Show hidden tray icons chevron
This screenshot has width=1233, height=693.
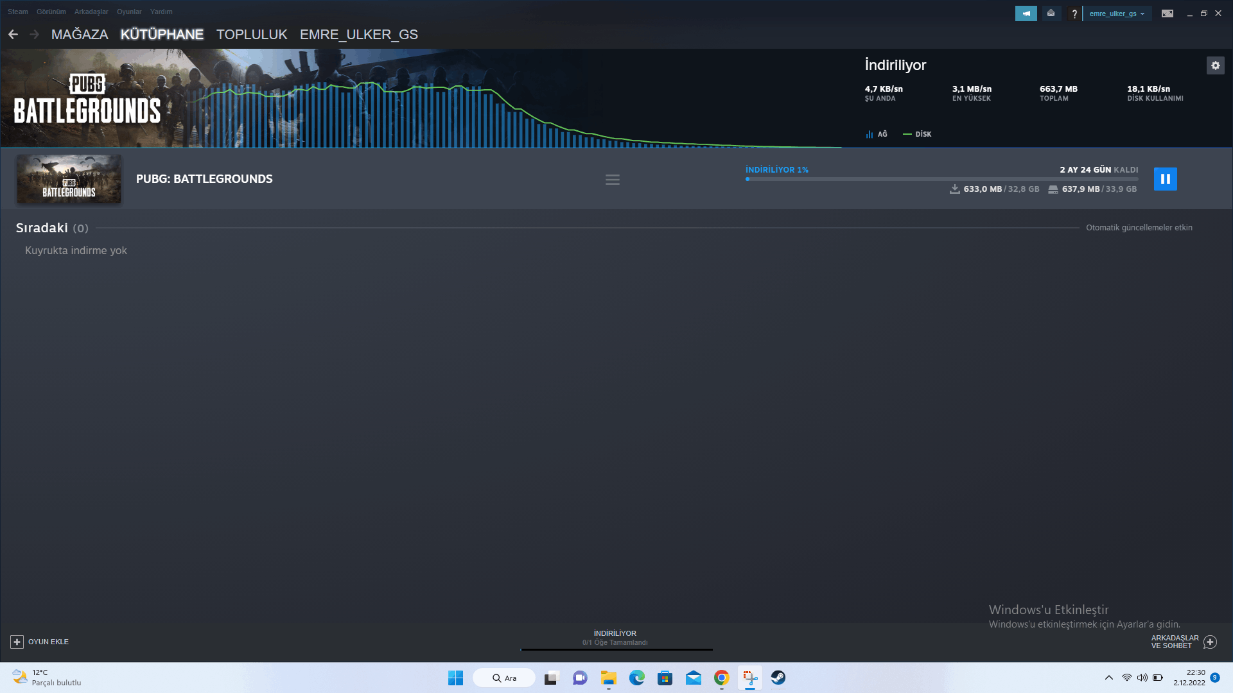1108,678
